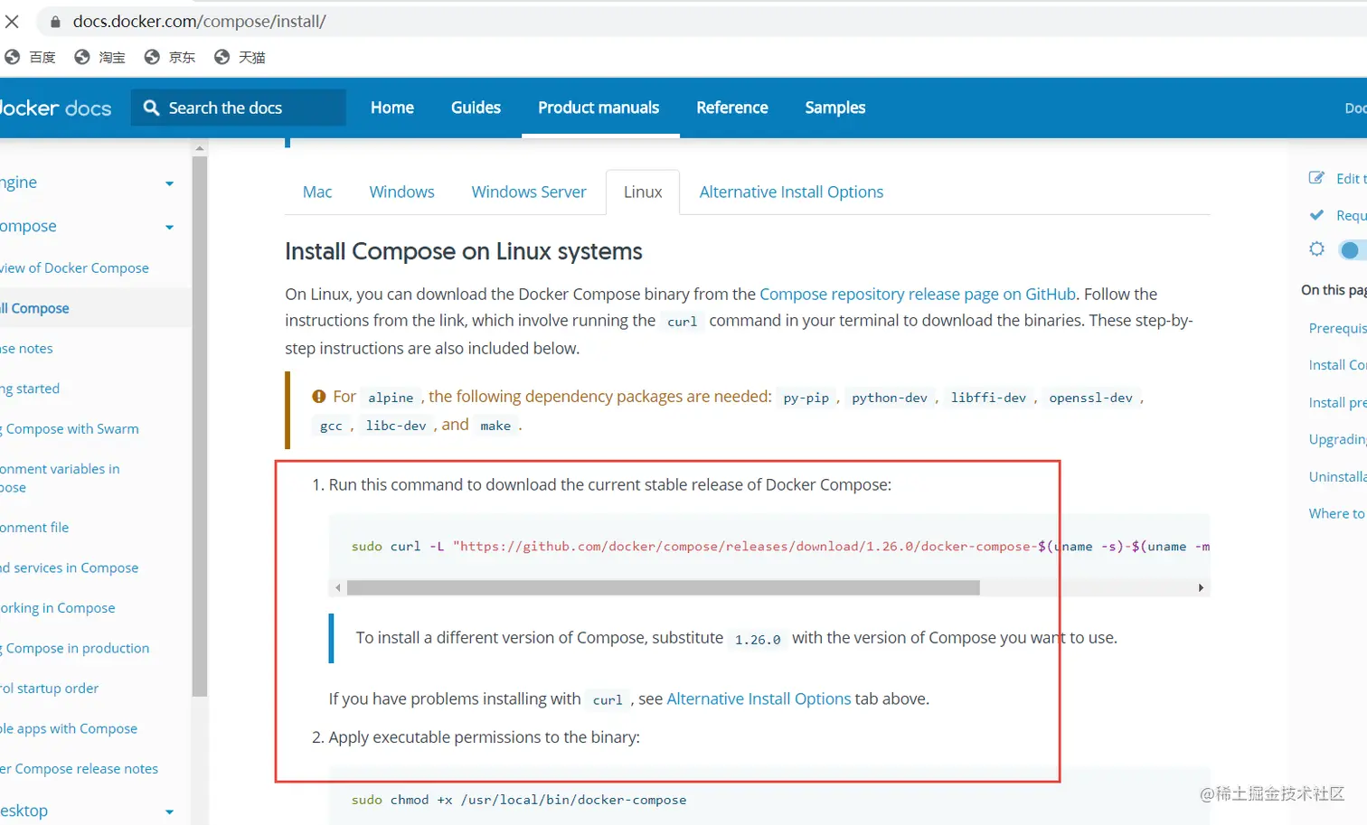The width and height of the screenshot is (1367, 825).
Task: Click the browser address bar URL
Action: (x=199, y=21)
